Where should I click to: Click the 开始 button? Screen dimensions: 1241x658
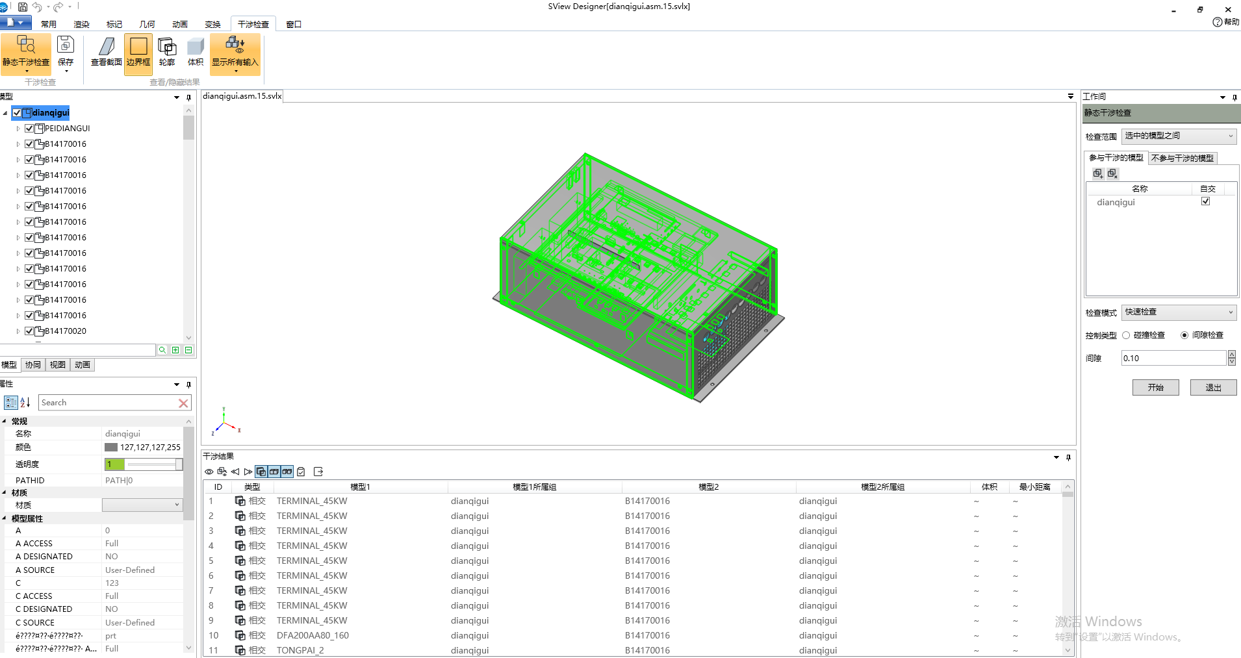tap(1155, 387)
